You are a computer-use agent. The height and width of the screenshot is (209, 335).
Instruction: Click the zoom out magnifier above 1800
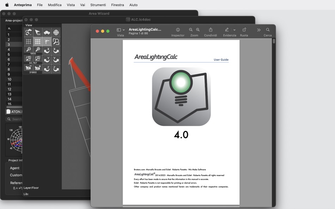pyautogui.click(x=29, y=50)
